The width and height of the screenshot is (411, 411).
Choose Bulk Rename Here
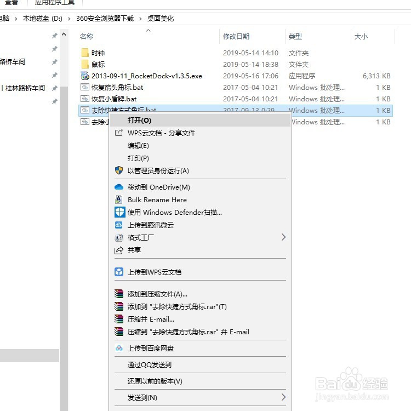coord(200,199)
